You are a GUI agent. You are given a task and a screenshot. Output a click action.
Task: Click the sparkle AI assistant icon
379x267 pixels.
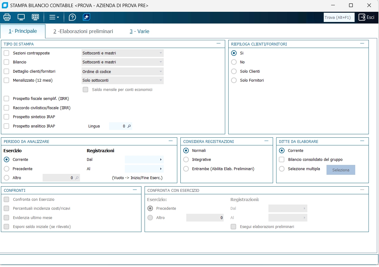[86, 17]
